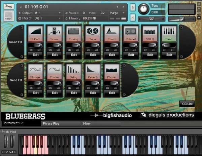The image size is (202, 156).
Task: Edit the Delay effect settings
Action: click(74, 93)
